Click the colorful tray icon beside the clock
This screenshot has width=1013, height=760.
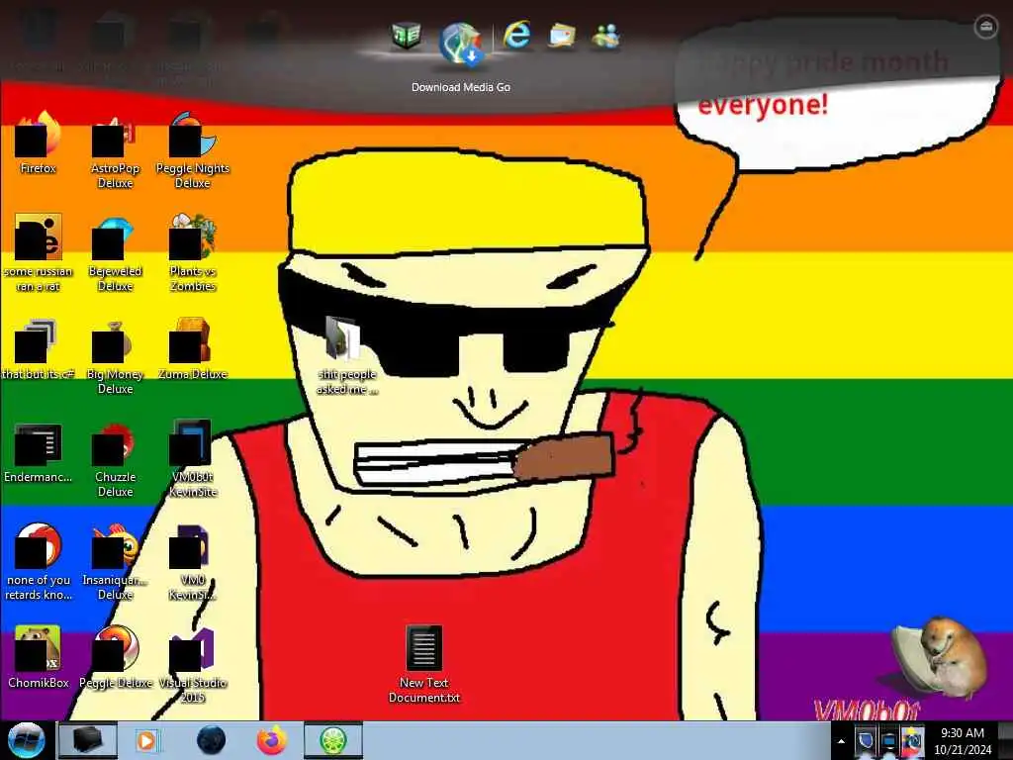click(x=913, y=740)
